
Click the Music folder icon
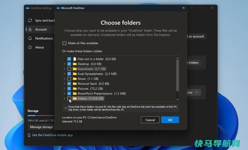(75, 79)
